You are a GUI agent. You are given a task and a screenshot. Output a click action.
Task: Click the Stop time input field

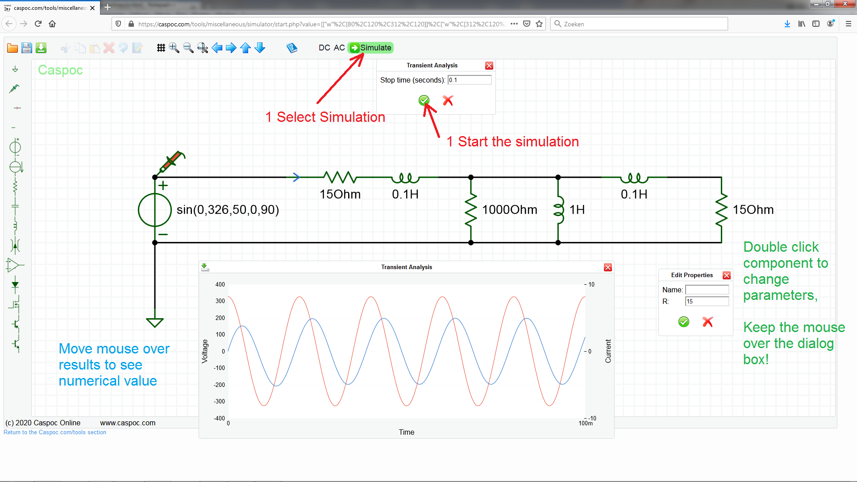(x=469, y=80)
